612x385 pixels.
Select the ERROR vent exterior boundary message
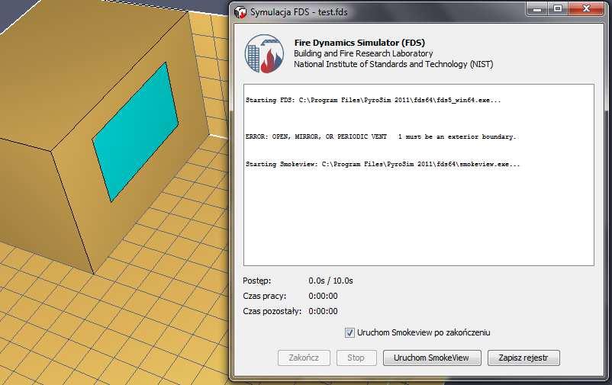(381, 136)
